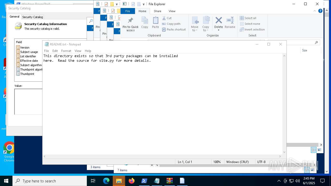Click the File Explorer horizontal scrollbar right arrow

pos(321,145)
